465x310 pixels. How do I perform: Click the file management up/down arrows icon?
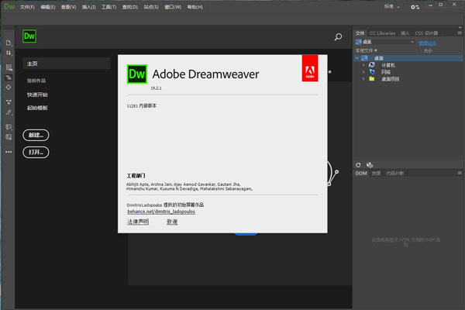coord(9,53)
